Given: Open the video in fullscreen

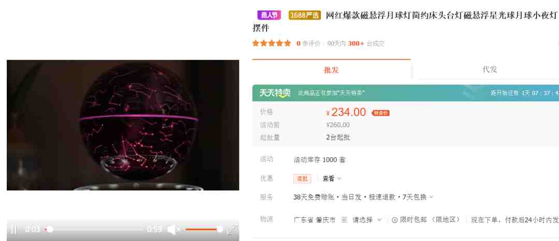Looking at the screenshot, I should pos(232,230).
